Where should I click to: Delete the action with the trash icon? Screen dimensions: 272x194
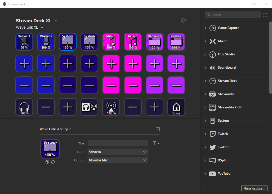[158, 129]
